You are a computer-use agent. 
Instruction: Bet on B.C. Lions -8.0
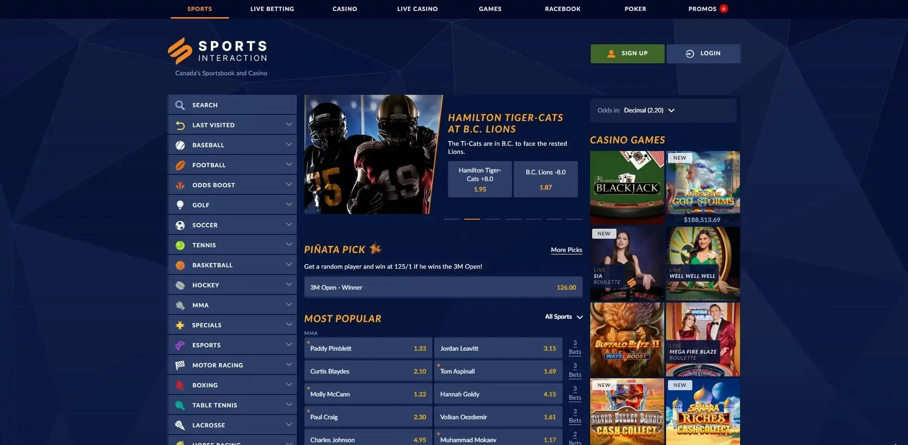click(545, 179)
